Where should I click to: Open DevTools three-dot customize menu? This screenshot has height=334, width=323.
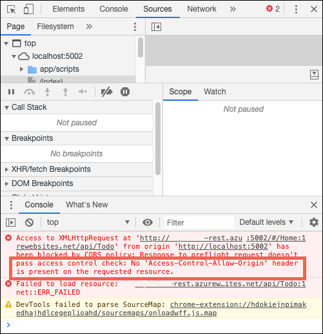[296, 9]
